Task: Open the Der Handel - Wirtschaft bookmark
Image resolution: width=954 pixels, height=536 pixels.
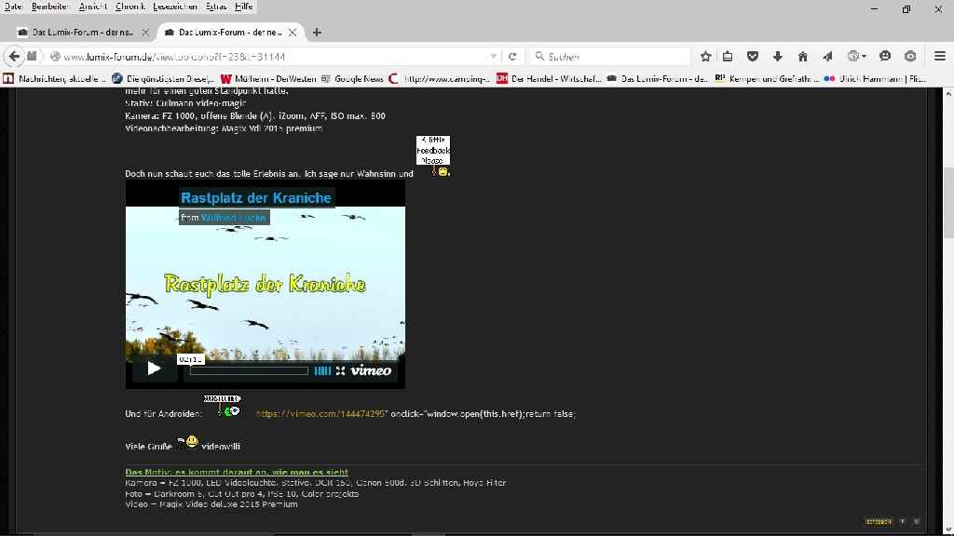Action: point(549,79)
